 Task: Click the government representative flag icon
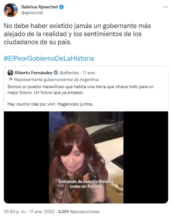click(11, 79)
